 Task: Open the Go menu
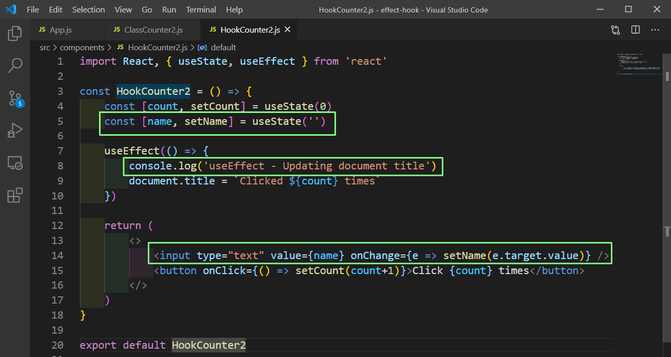point(147,9)
